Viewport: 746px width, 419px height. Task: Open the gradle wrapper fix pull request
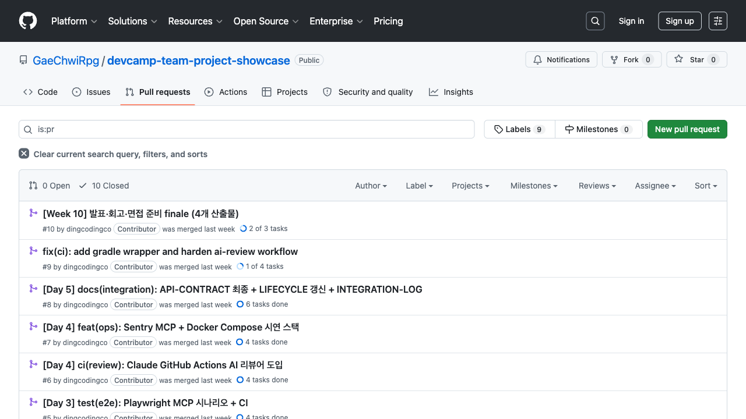pos(170,251)
